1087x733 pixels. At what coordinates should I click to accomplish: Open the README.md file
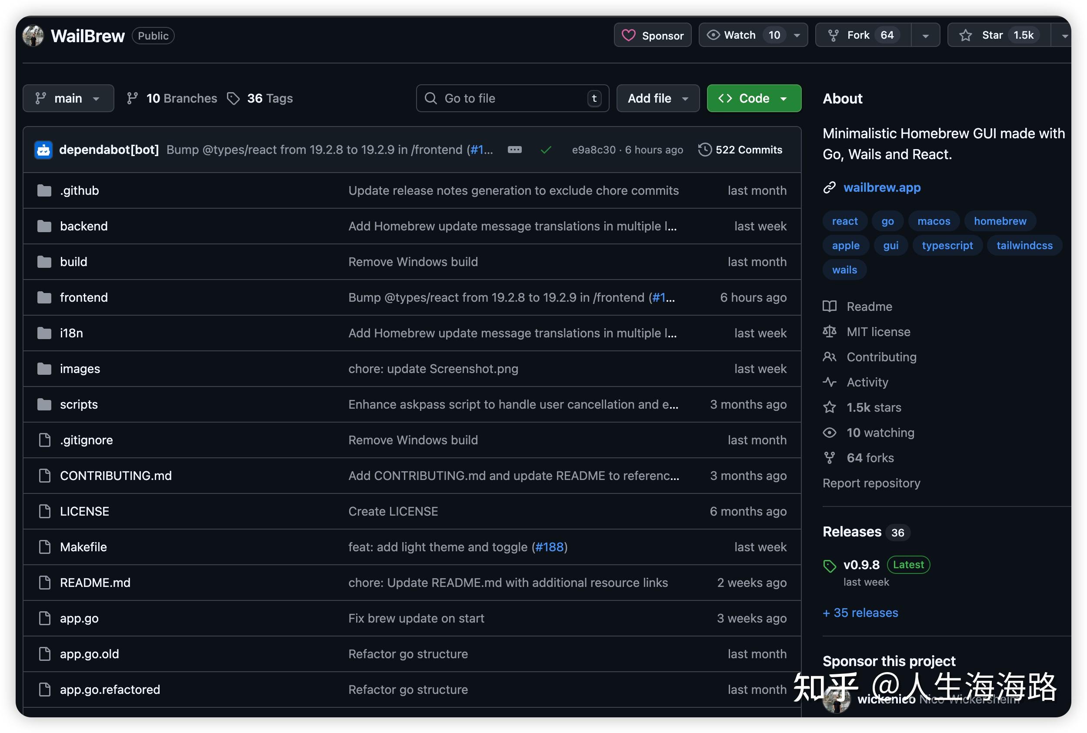(95, 583)
